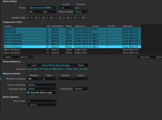
Task: Select the Modifier #2 row with Inc mode
Action: click(x=72, y=32)
